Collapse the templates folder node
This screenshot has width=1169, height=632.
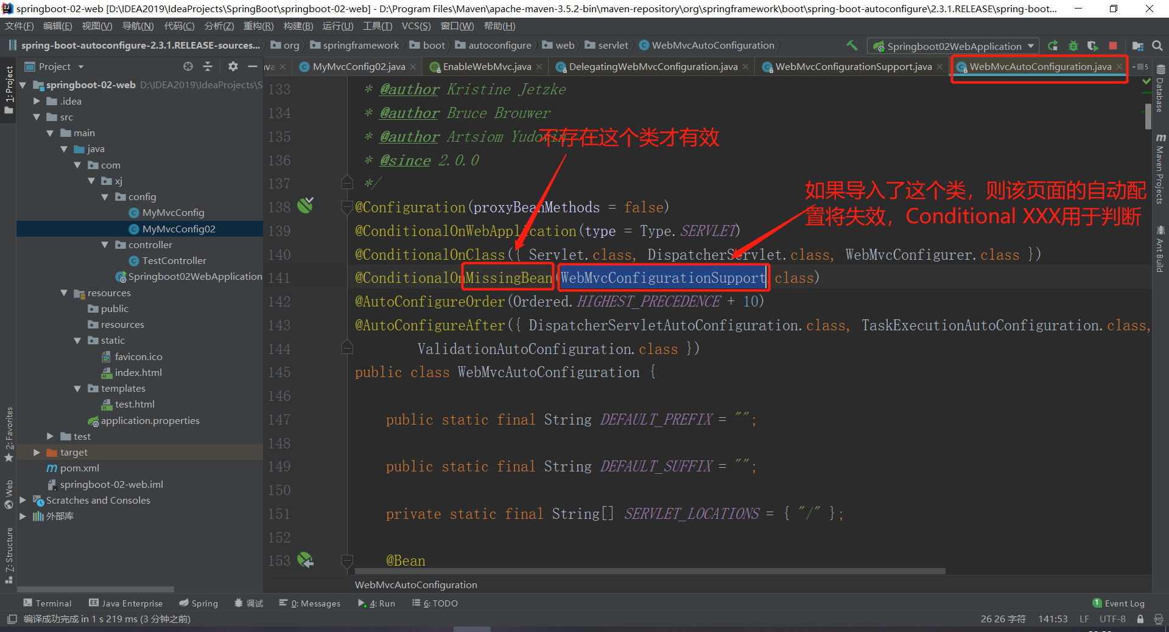(77, 389)
